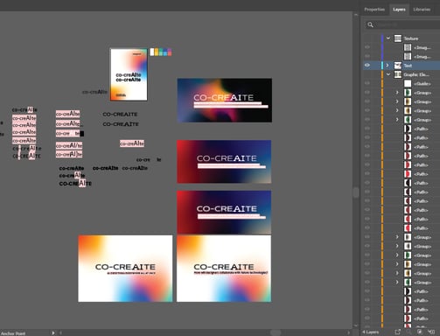
Task: Switch to the Properties tab
Action: (374, 10)
